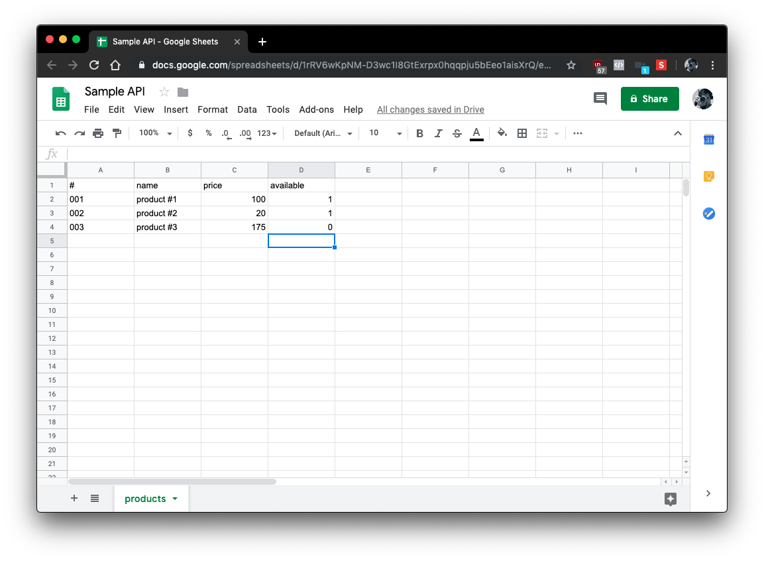Screen dimensions: 764x561
Task: Format as percent with % icon
Action: [209, 133]
